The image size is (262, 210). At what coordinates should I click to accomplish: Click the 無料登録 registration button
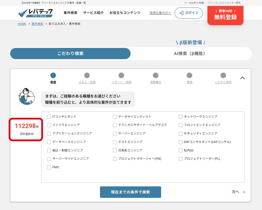coord(225,16)
